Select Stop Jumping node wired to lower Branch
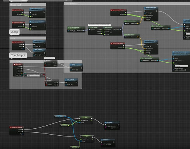190x149 pixels. [x=71, y=82]
